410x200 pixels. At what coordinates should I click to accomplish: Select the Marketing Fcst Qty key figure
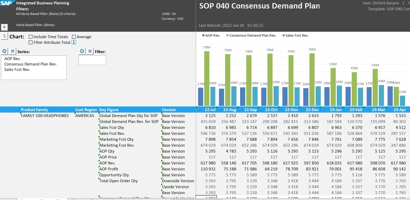tap(116, 139)
